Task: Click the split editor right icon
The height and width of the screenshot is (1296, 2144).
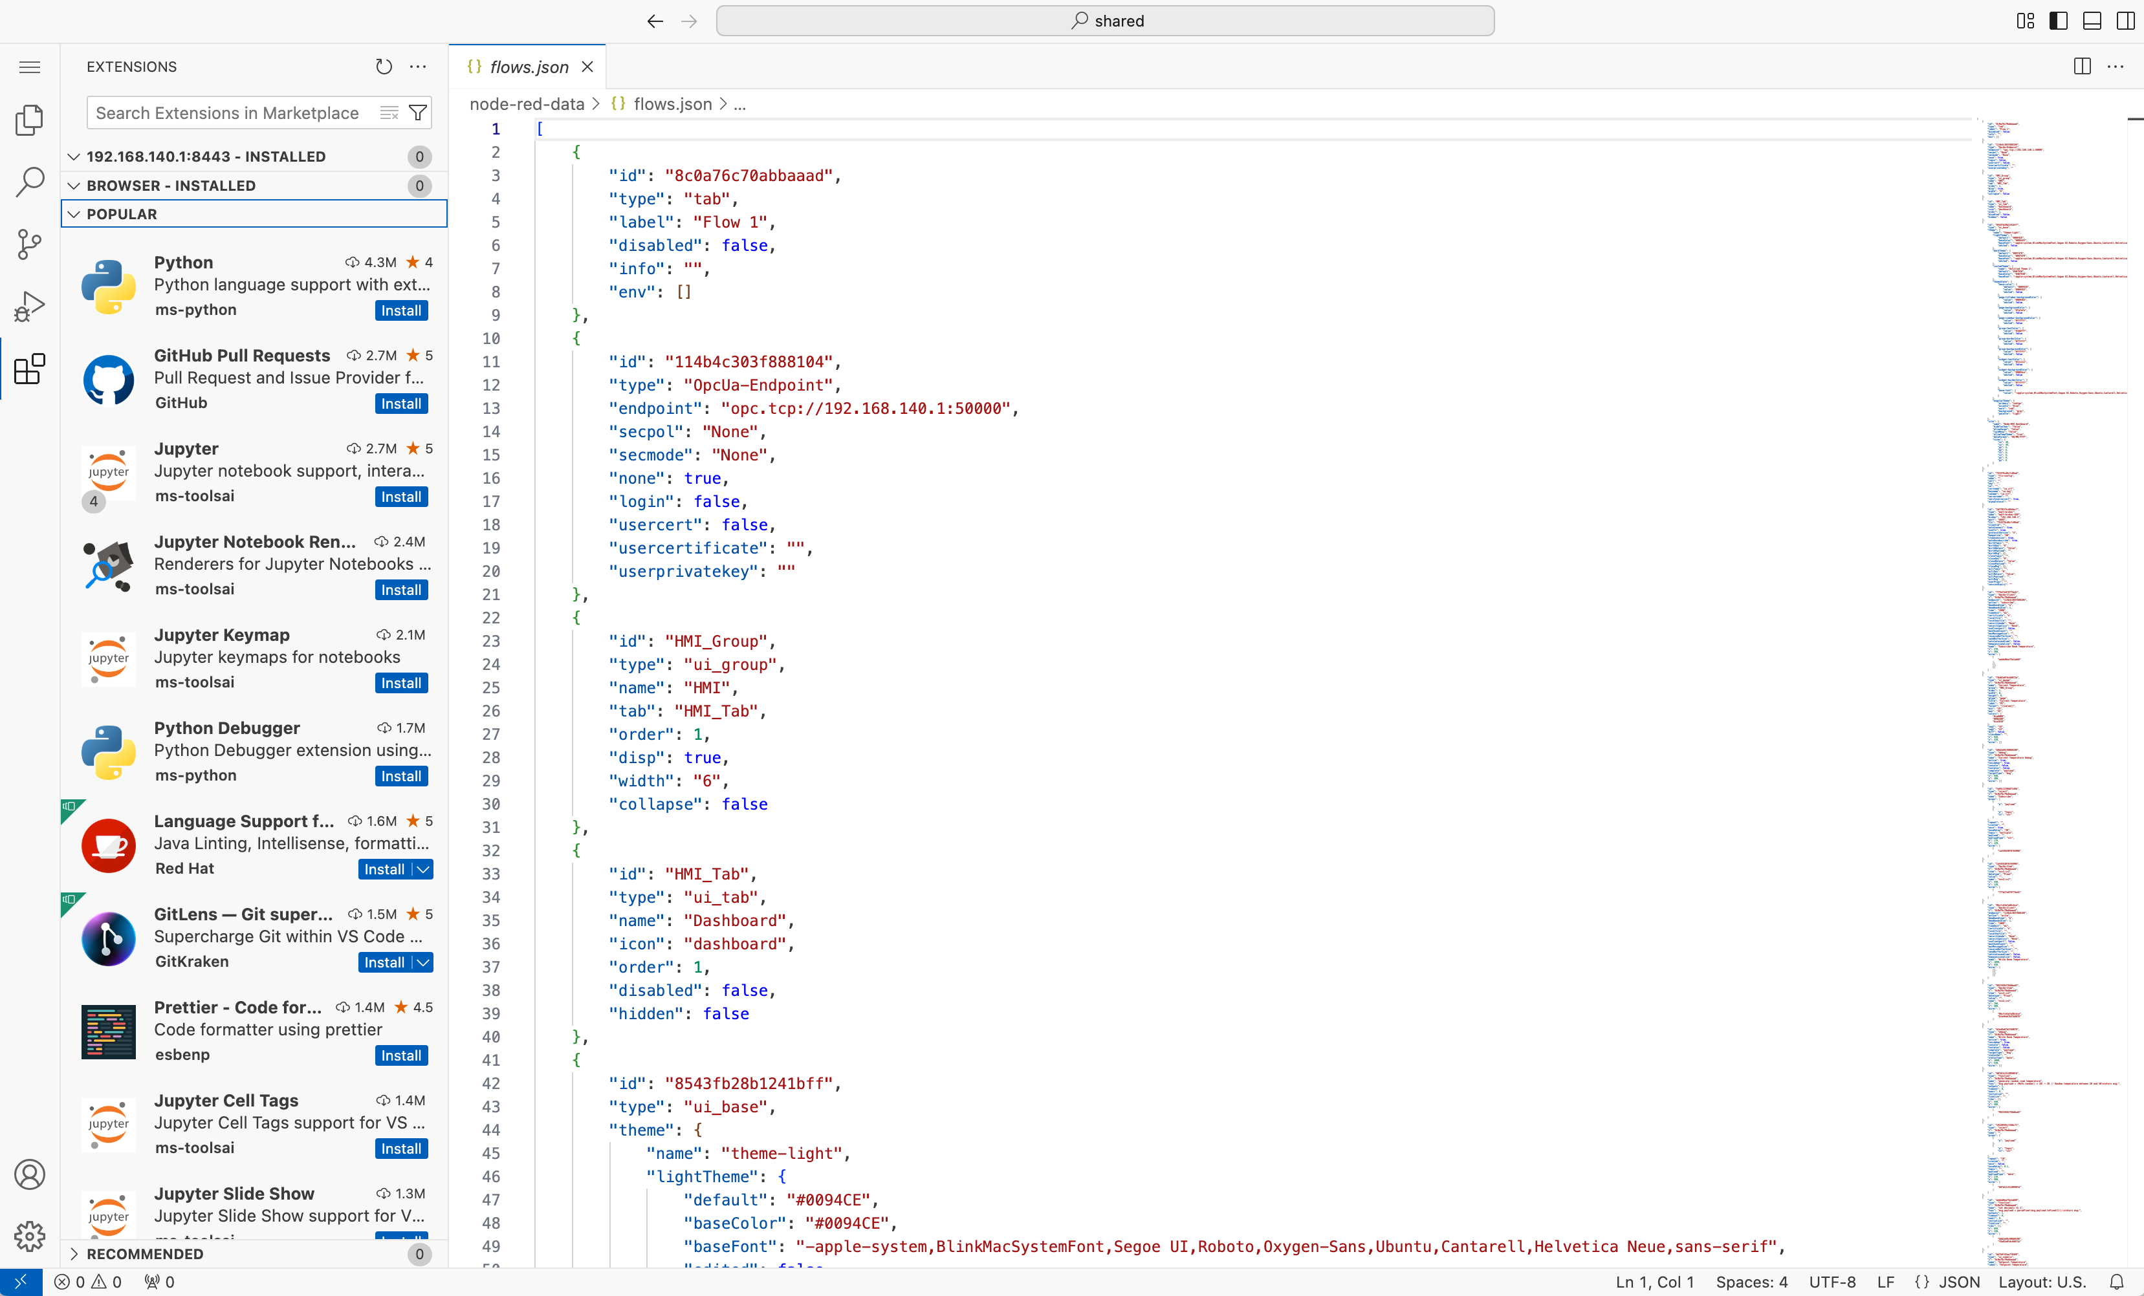Action: pos(2081,67)
